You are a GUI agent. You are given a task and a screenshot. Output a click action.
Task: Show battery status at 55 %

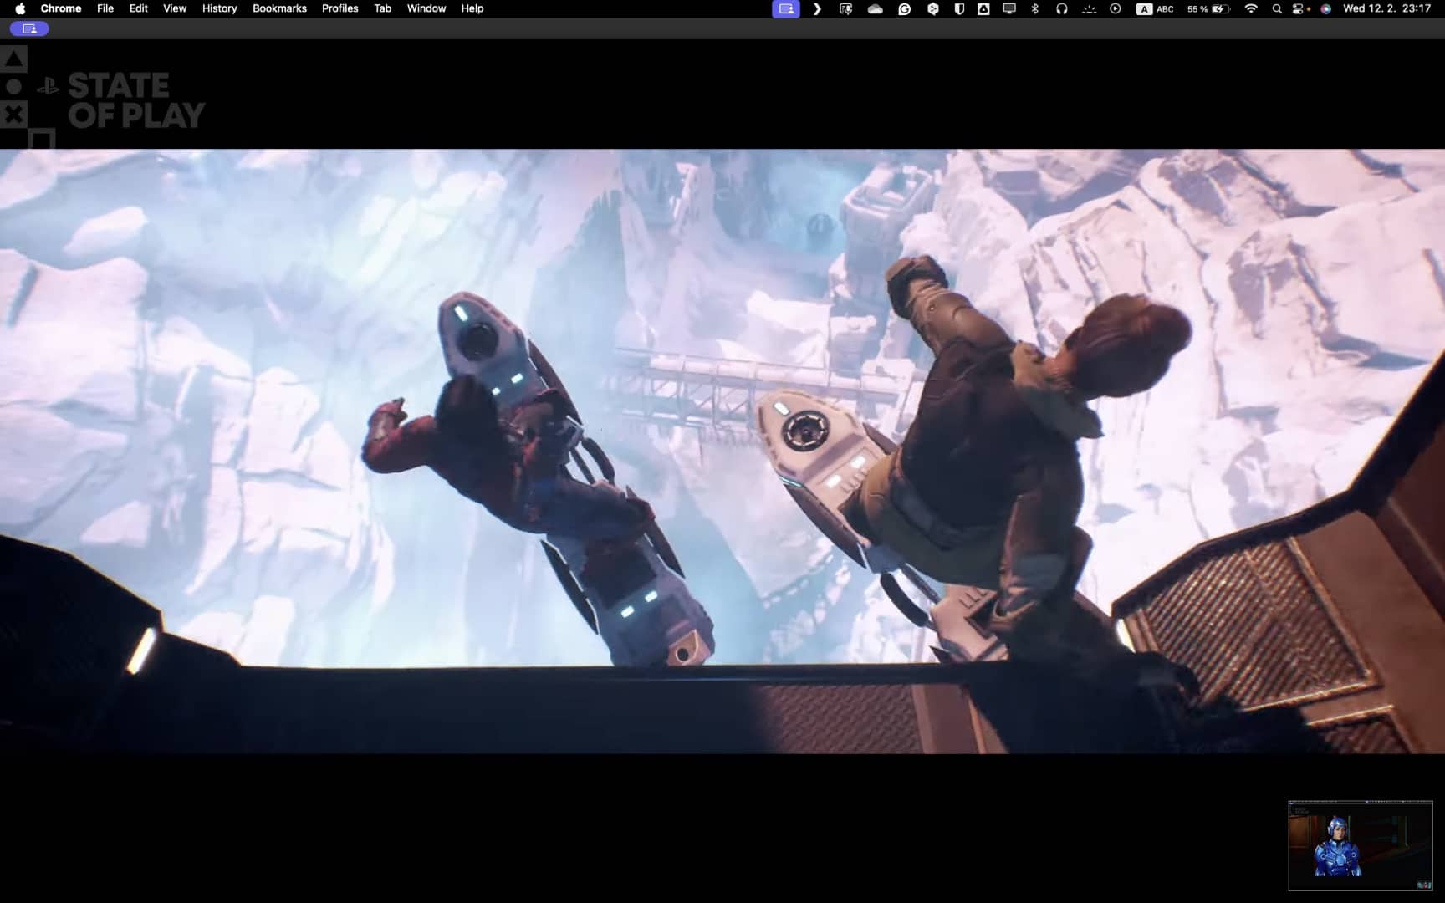[x=1208, y=8]
